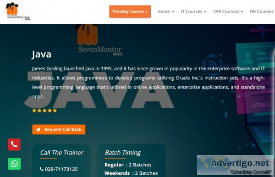Click the phone icon beside 020-71173125
This screenshot has height=177, width=275.
point(42,169)
